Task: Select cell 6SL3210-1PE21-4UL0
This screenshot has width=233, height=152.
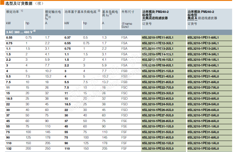Action: 158,77
